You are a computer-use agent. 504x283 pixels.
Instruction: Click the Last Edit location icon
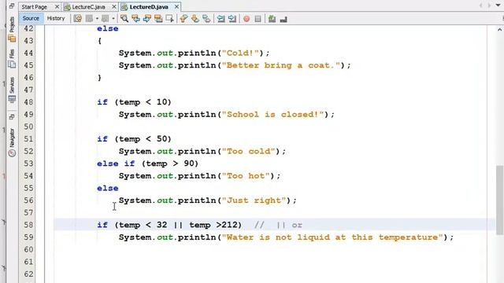pos(77,19)
